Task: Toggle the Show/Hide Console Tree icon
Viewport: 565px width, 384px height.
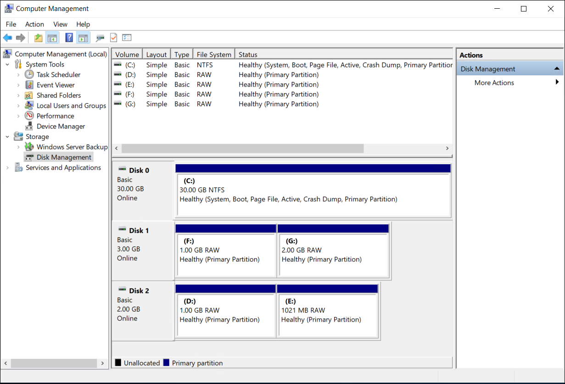Action: (x=52, y=37)
